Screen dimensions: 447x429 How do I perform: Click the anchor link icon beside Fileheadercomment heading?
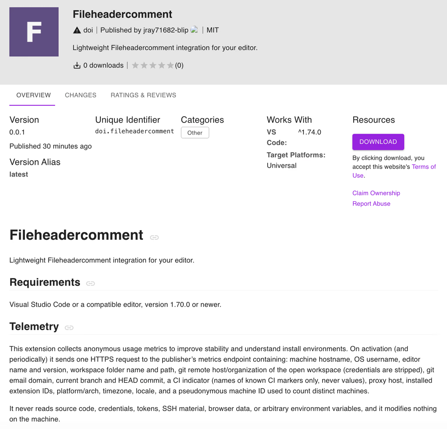(155, 237)
